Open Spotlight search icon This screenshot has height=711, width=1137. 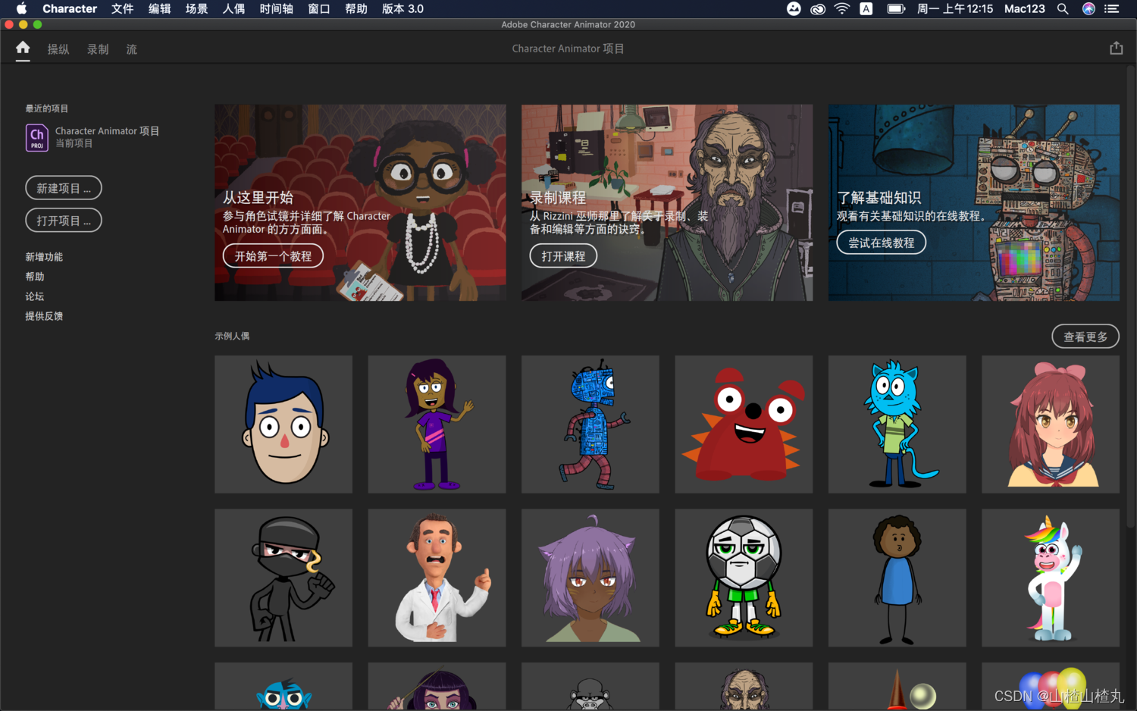pos(1063,9)
